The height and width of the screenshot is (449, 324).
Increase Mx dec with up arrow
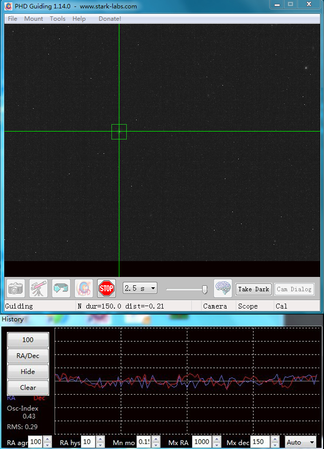click(275, 439)
